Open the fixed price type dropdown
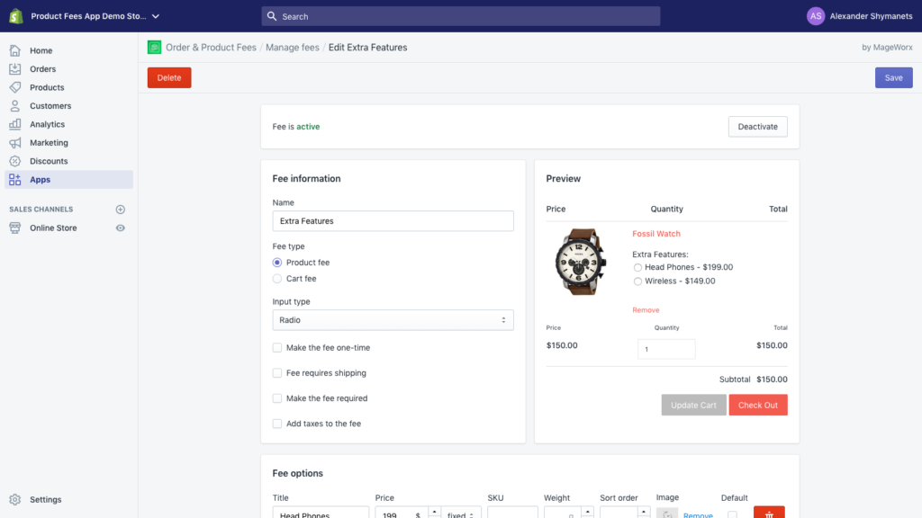The image size is (922, 518). pyautogui.click(x=460, y=514)
